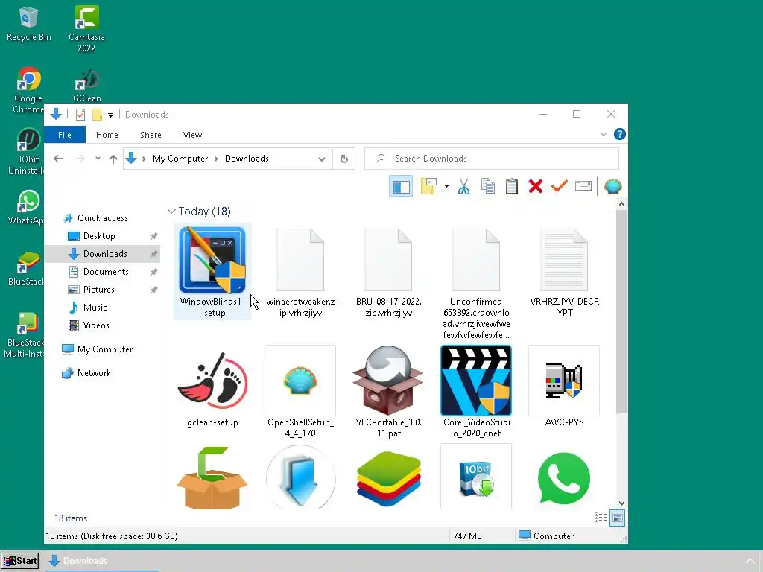Click the file list vertical scrollbar
This screenshot has width=763, height=572.
(x=621, y=311)
